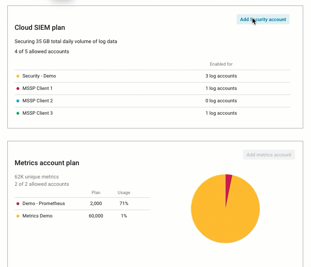Click the 71% usage value

[x=124, y=204]
